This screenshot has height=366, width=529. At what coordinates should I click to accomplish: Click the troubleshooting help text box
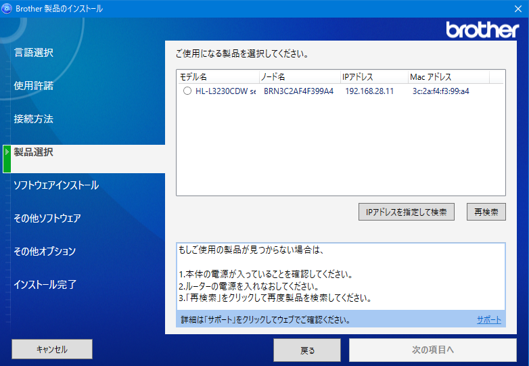[341, 276]
